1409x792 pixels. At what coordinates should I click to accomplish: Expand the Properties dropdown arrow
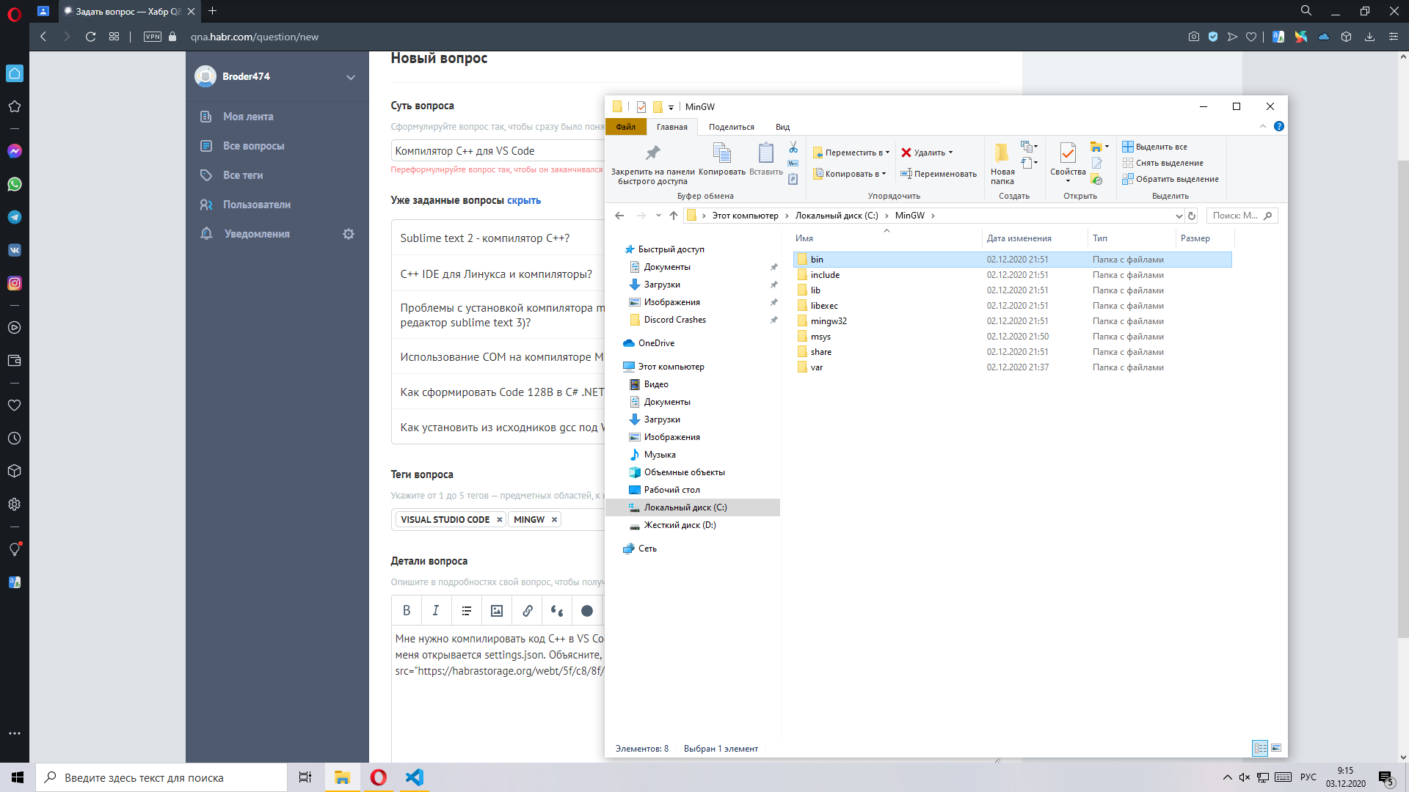pos(1068,181)
